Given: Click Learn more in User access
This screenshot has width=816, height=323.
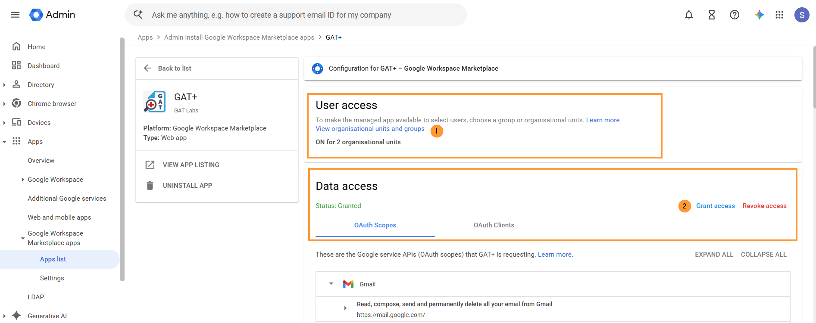Looking at the screenshot, I should coord(603,120).
